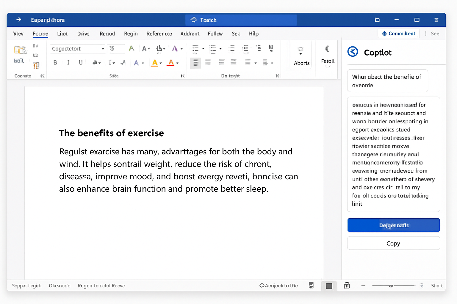This screenshot has width=457, height=304.
Task: Open the Cogactetort font name dropdown
Action: [103, 49]
